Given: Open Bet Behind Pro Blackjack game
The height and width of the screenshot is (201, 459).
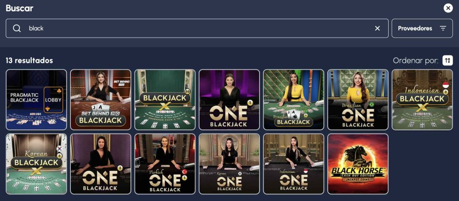Looking at the screenshot, I should tap(100, 100).
